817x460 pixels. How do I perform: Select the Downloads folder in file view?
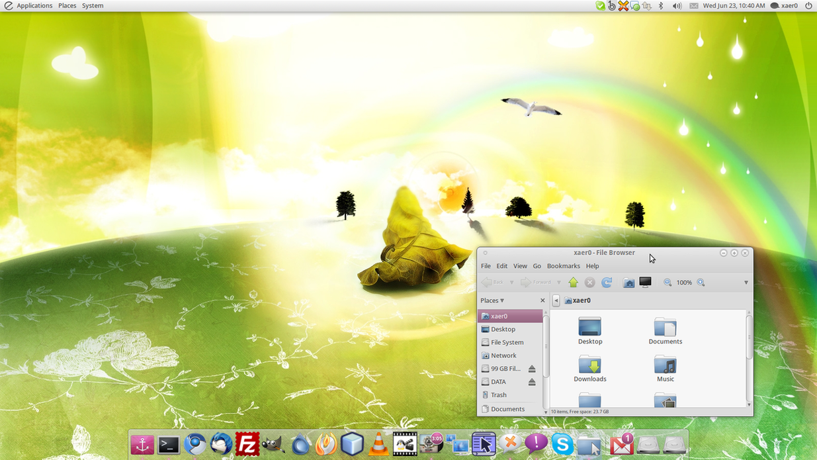590,369
